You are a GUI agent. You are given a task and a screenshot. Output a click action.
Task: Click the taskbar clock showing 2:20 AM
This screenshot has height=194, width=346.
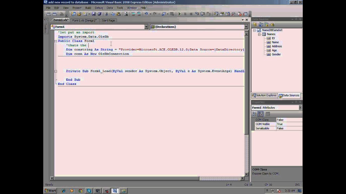(290, 191)
